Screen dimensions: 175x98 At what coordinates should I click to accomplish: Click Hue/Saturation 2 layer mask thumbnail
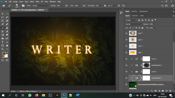(x=146, y=65)
